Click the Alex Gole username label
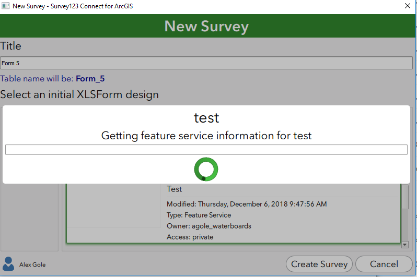This screenshot has height=277, width=417. point(32,264)
